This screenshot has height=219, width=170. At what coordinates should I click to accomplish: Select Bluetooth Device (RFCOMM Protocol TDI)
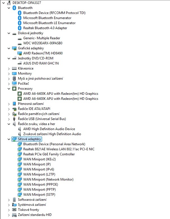click(x=54, y=13)
